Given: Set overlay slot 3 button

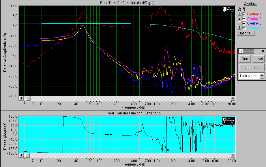Looking at the screenshot, I should coord(239,23).
